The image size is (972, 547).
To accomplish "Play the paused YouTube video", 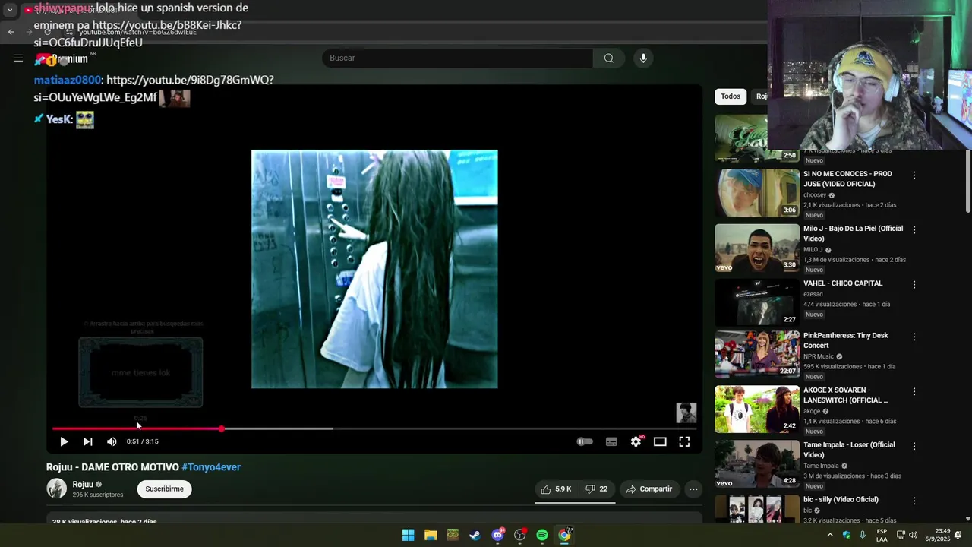I will coord(64,441).
